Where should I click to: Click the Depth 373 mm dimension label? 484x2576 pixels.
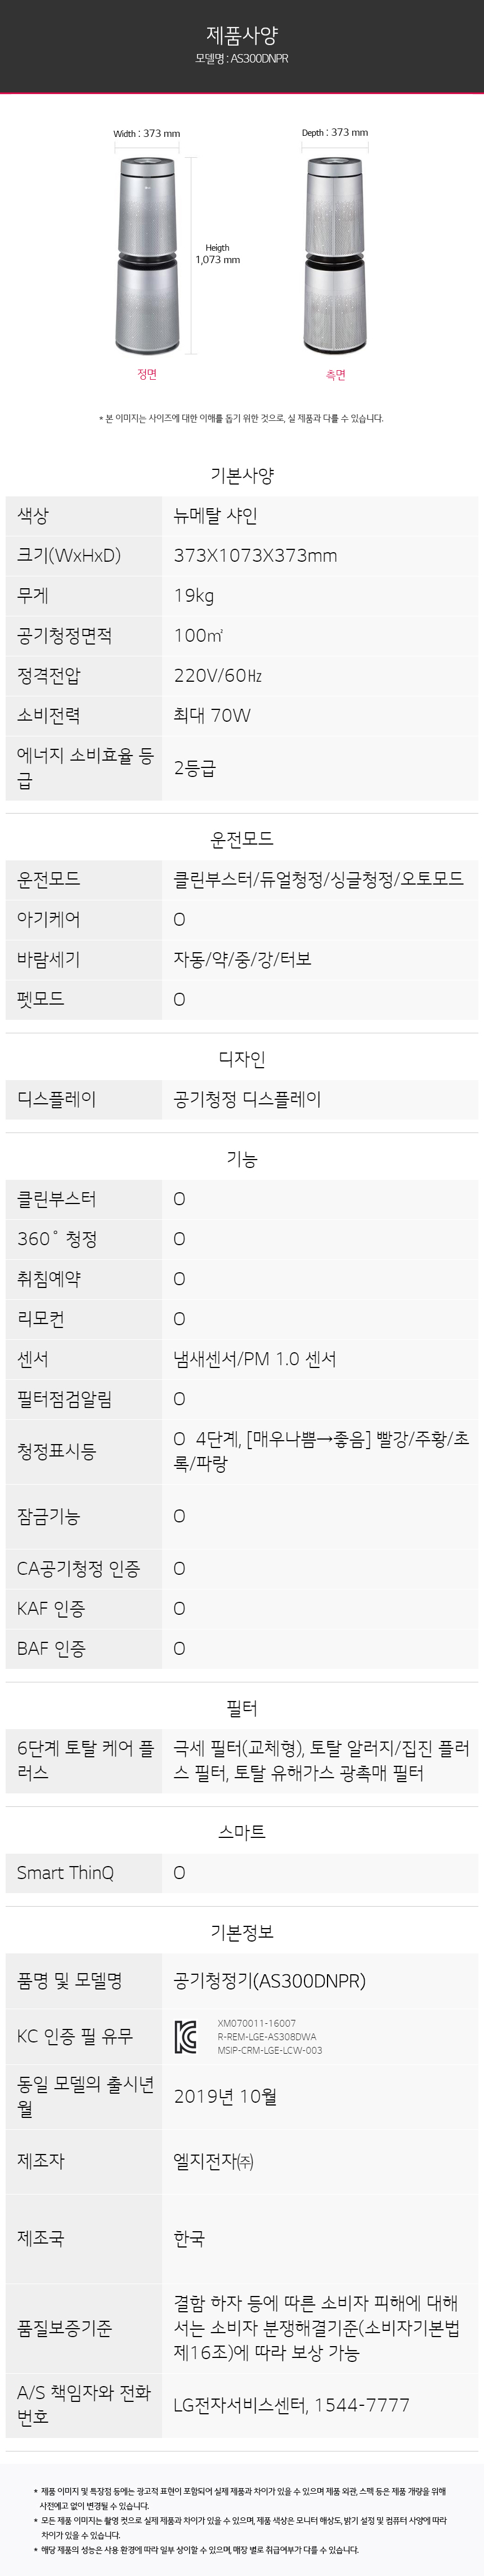coord(334,133)
